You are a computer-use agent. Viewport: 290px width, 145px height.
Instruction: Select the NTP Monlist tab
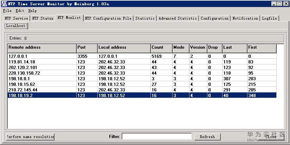pyautogui.click(x=69, y=18)
